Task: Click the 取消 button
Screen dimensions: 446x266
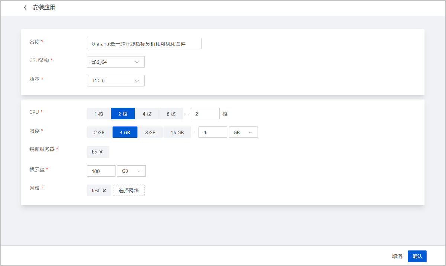Action: 397,256
